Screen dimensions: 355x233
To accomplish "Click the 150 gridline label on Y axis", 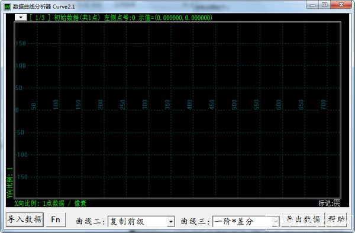I will pyautogui.click(x=21, y=43).
